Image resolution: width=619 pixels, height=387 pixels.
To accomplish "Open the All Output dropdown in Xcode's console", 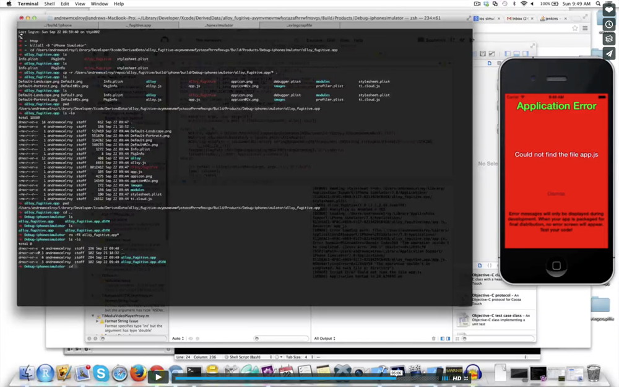I will coord(324,339).
